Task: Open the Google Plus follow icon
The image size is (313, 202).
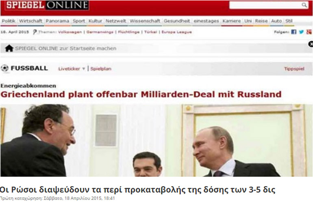Action: point(309,32)
